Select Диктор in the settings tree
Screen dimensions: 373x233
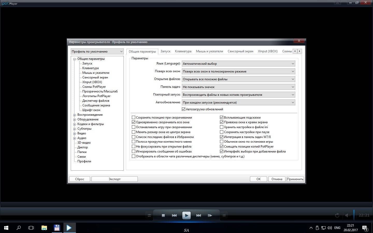coord(83,147)
